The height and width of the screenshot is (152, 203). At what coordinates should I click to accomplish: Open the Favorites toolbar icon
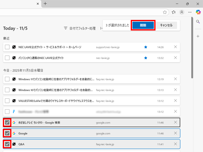[174, 12]
